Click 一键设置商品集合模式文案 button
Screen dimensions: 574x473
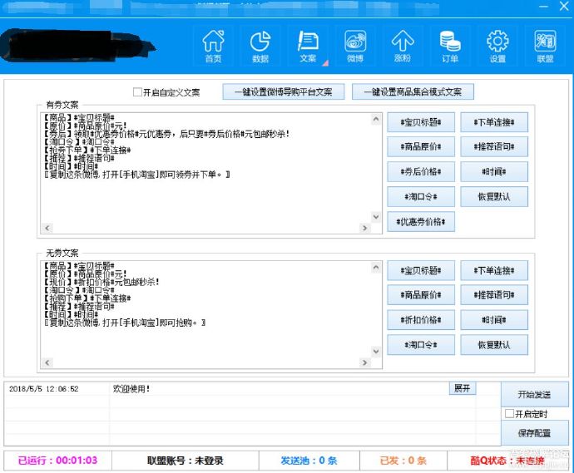coord(413,92)
